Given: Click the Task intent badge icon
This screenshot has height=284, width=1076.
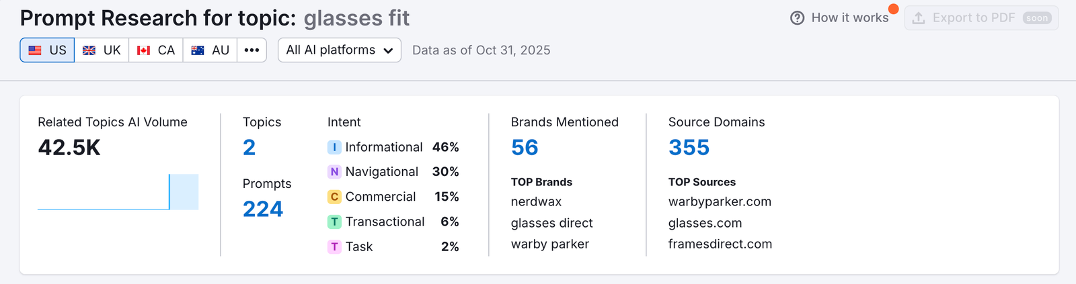Looking at the screenshot, I should click(334, 246).
